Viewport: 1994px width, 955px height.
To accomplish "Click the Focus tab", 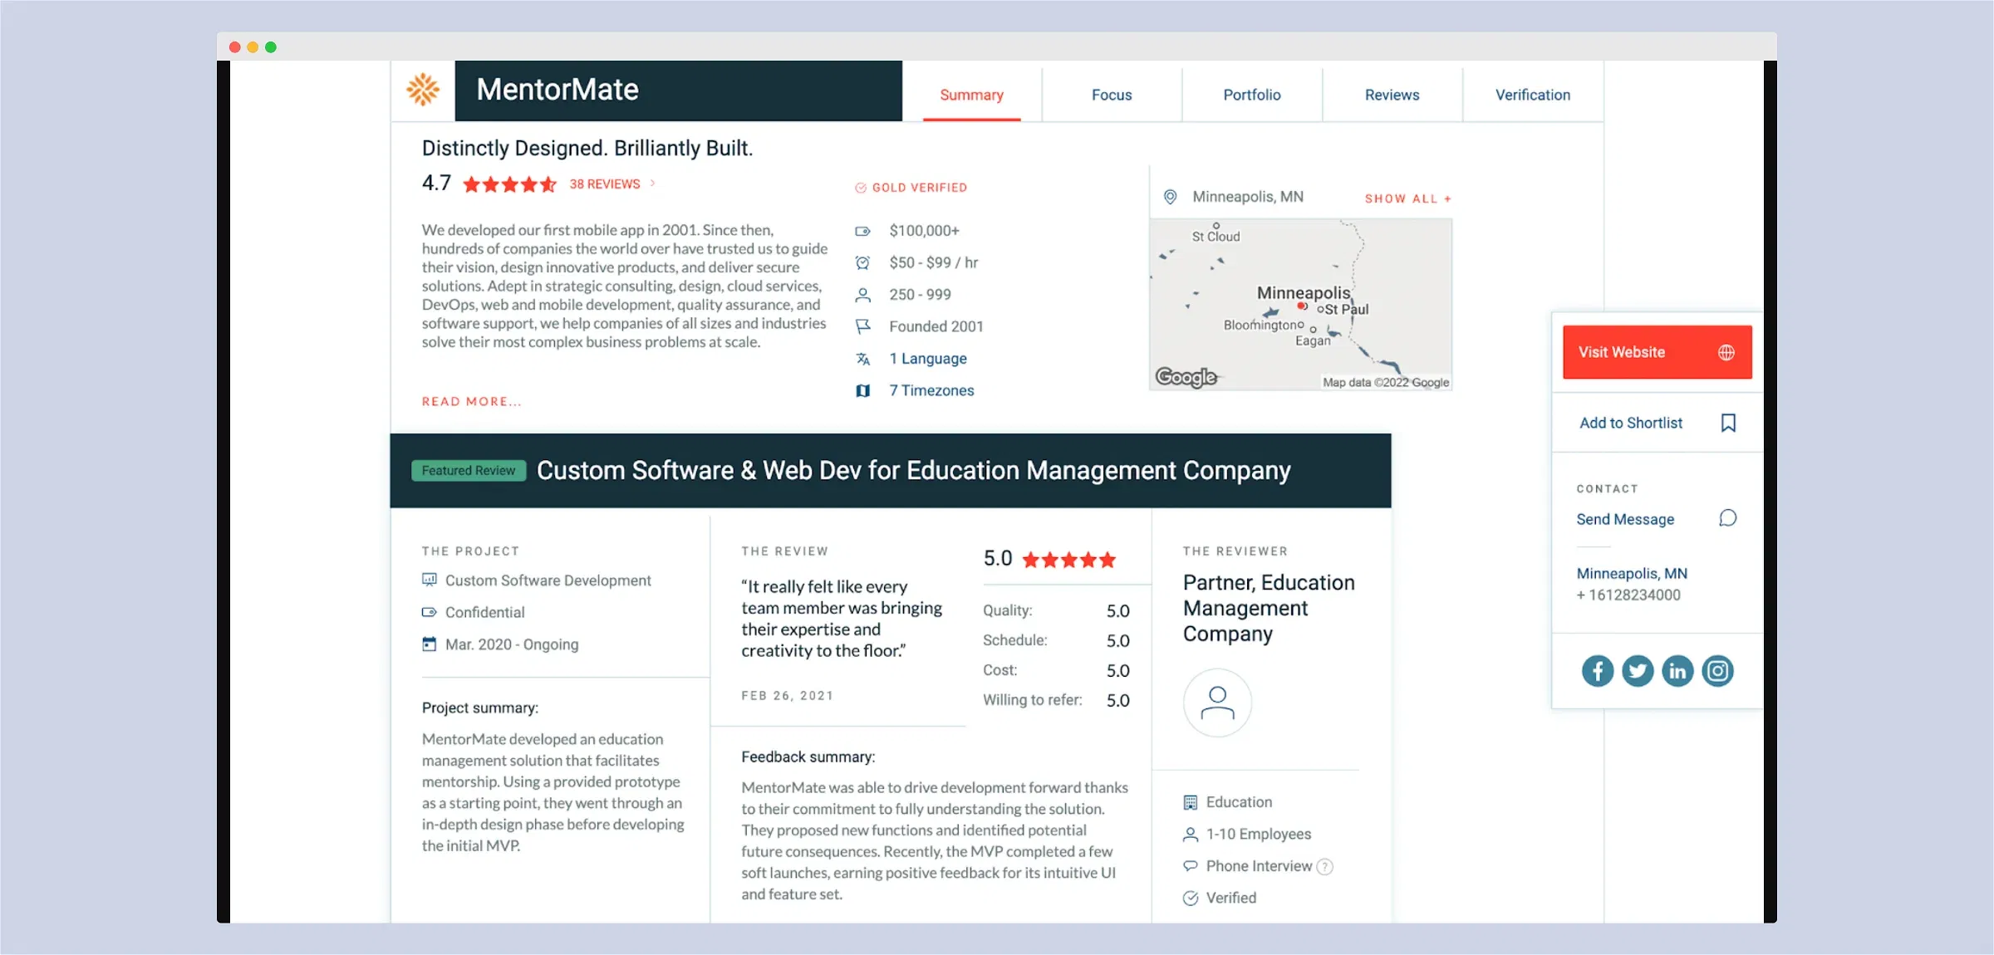I will [1110, 93].
